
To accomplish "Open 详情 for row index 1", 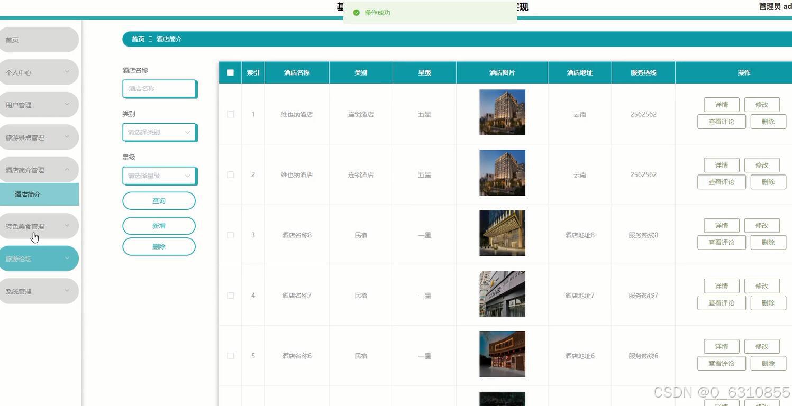I will [x=722, y=105].
